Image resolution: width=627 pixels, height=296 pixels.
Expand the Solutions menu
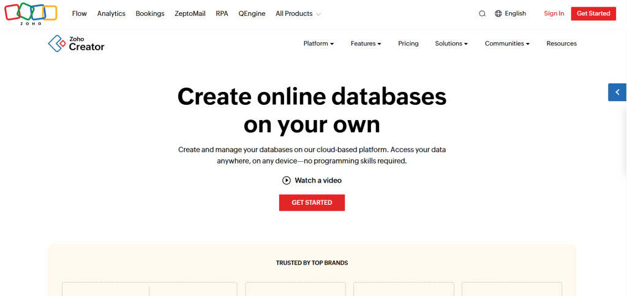(451, 44)
